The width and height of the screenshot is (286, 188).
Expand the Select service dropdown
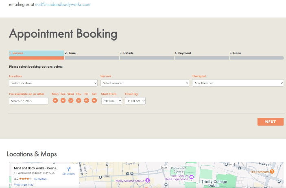[x=145, y=83]
